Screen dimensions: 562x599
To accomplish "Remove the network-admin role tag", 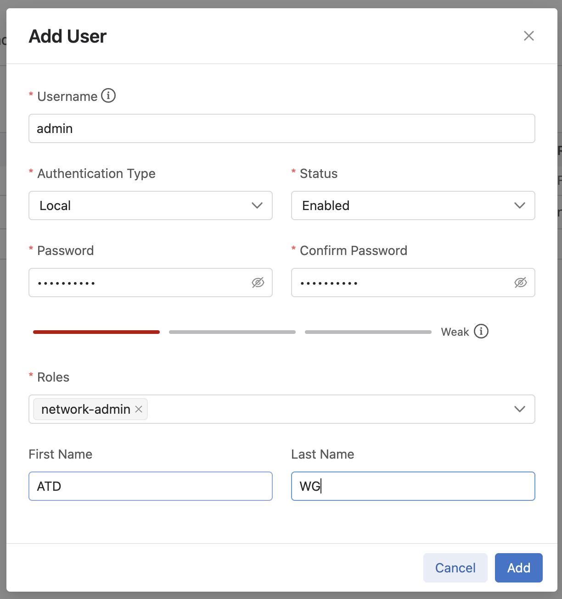I will 139,409.
